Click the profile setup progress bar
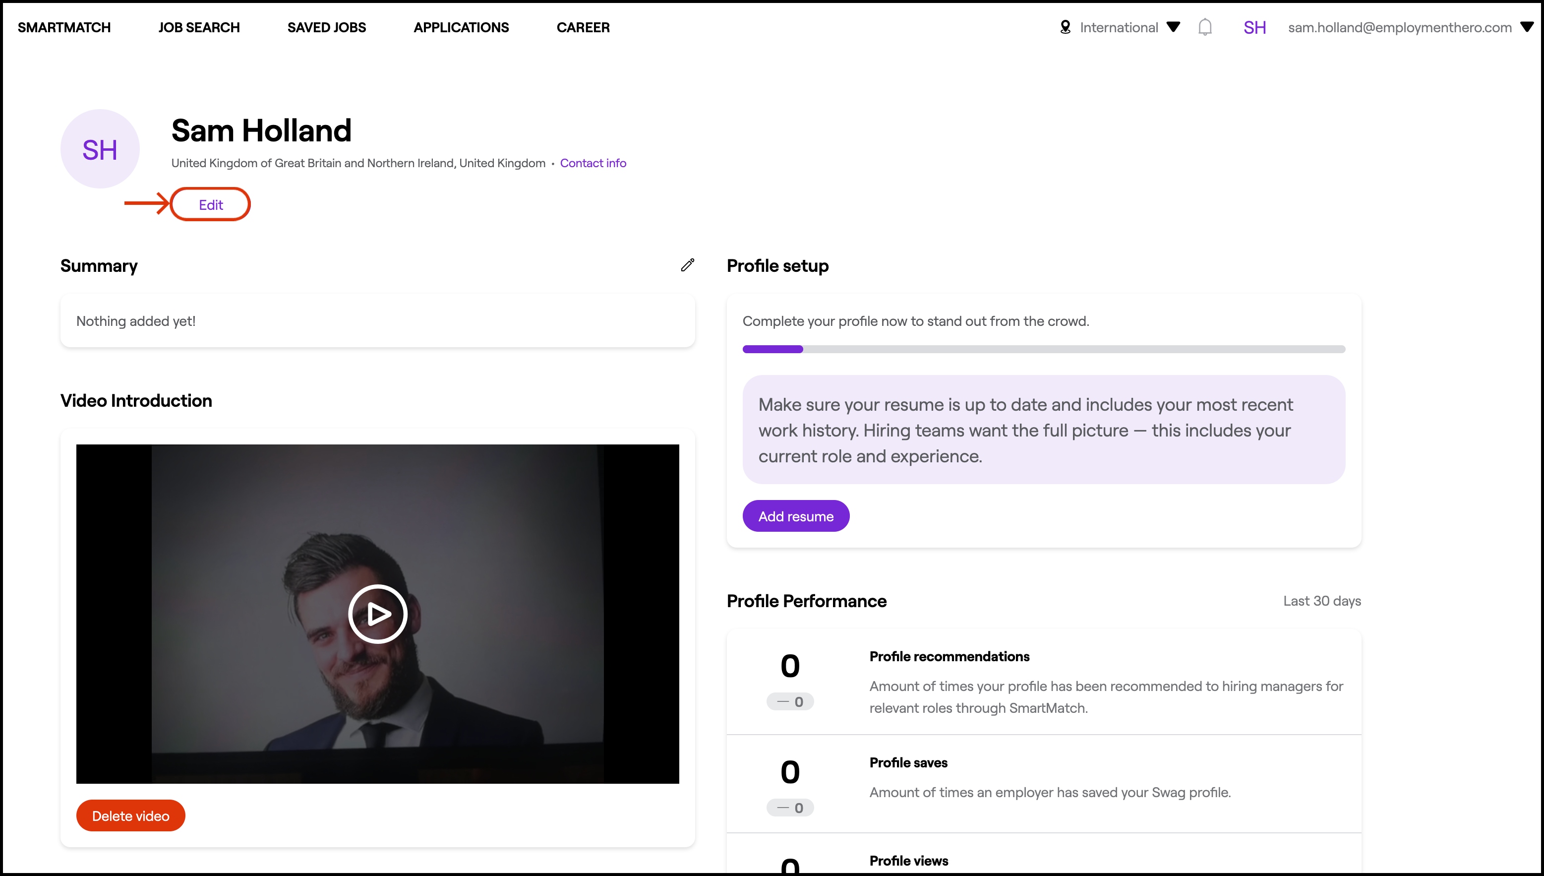The width and height of the screenshot is (1544, 876). pos(1043,349)
